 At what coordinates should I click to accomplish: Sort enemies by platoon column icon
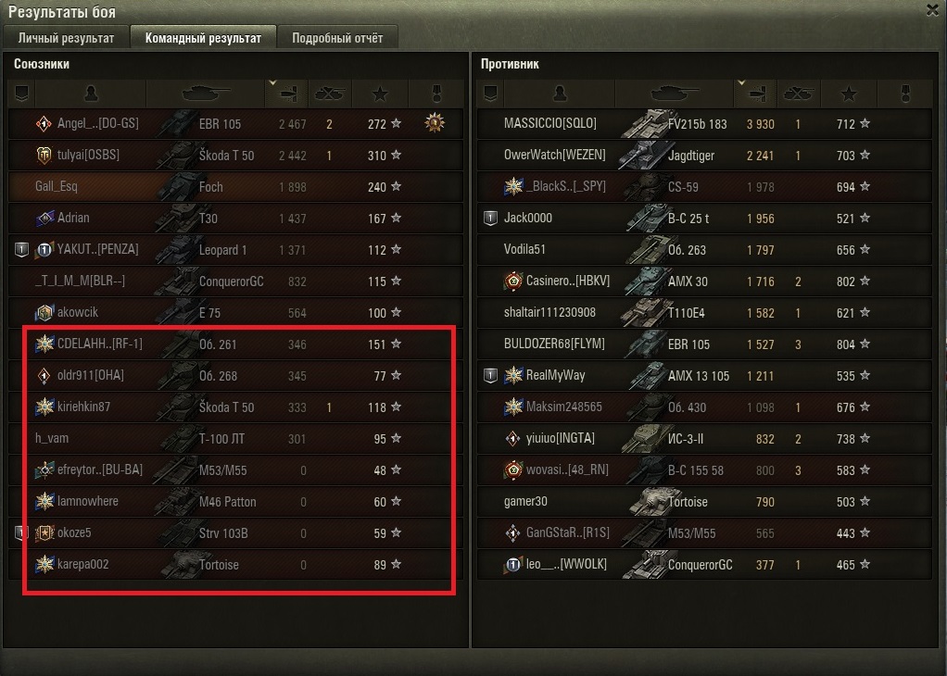pos(490,94)
